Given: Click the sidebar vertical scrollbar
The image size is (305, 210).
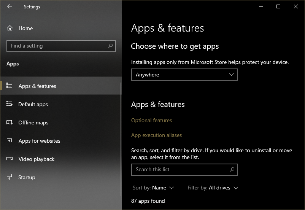Looking at the screenshot, I should [x=121, y=139].
